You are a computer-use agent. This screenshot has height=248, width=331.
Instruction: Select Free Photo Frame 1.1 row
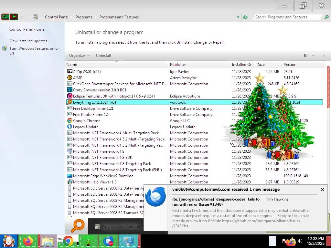click(x=194, y=114)
